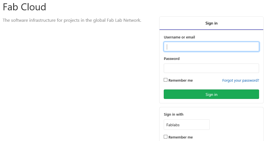Open the Forgot your password link
The image size is (270, 141).
tap(241, 80)
